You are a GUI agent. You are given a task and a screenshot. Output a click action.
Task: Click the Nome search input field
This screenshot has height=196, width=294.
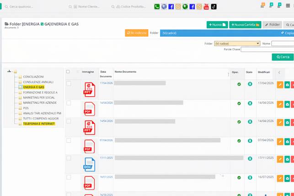coord(282,44)
